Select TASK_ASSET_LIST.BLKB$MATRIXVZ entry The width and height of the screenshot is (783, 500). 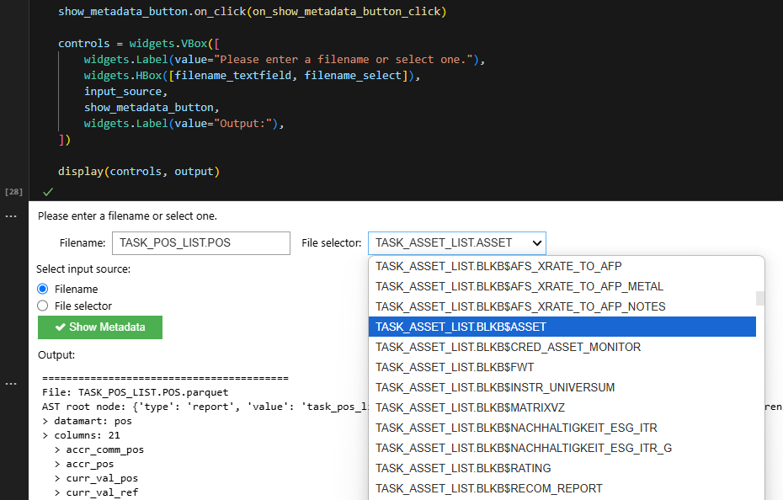click(562, 407)
